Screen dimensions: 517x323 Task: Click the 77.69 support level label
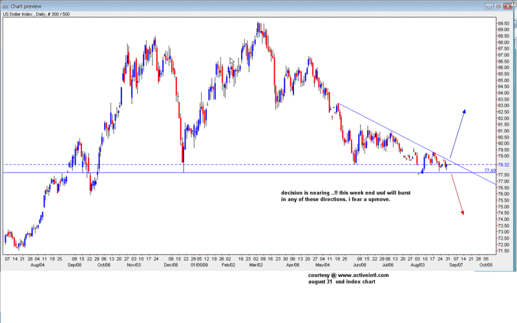click(490, 171)
